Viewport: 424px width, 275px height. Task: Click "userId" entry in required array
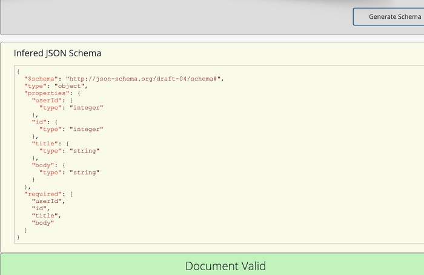(47, 201)
